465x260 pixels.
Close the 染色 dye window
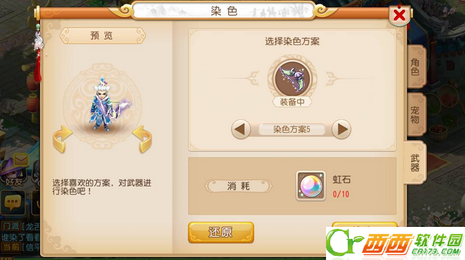pyautogui.click(x=399, y=15)
